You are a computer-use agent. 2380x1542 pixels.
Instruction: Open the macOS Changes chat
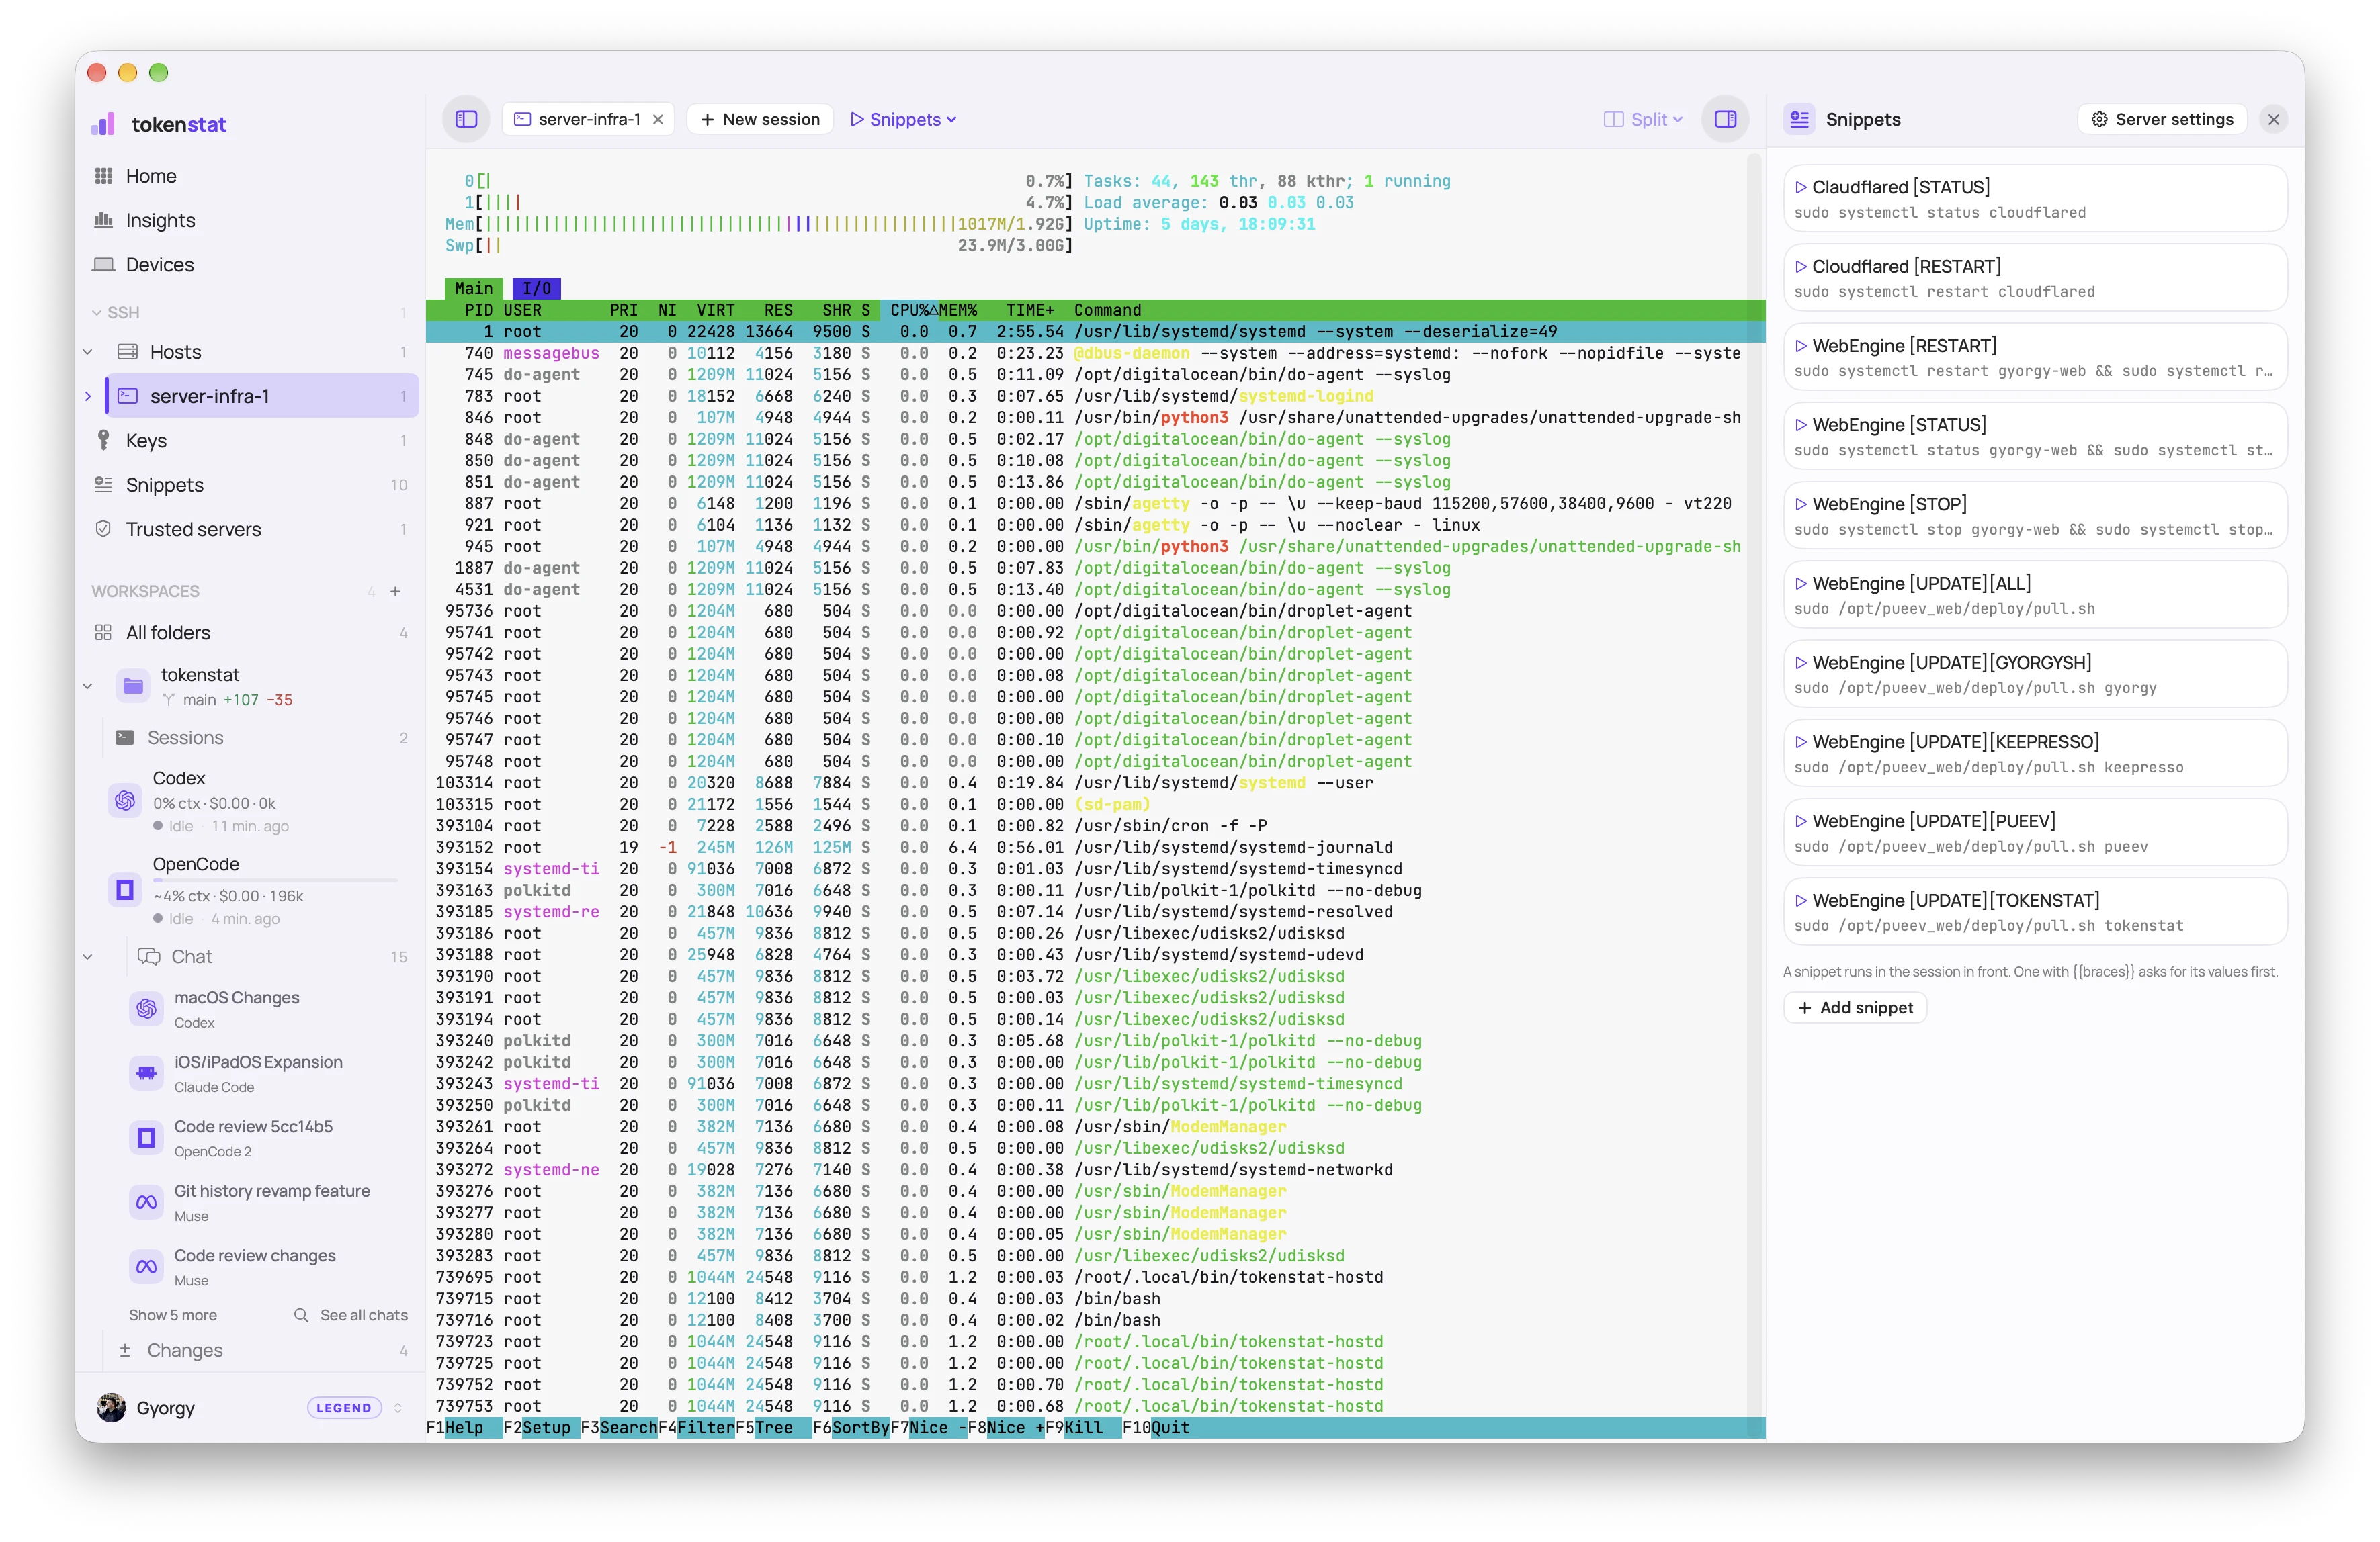(x=270, y=1008)
